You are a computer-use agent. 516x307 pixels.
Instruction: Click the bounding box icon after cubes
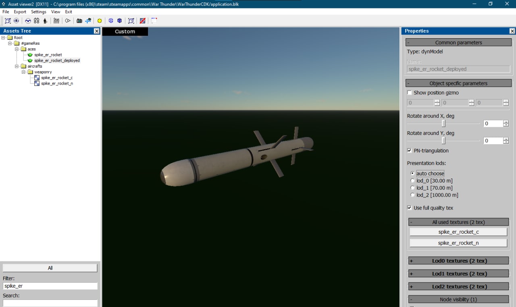point(131,21)
